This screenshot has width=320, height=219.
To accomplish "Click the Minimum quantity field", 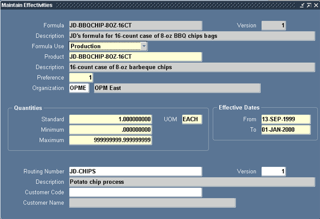I will (111, 130).
